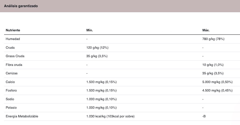240x125 pixels.
Task: Click the Cenizas row label
Action: click(x=12, y=73)
